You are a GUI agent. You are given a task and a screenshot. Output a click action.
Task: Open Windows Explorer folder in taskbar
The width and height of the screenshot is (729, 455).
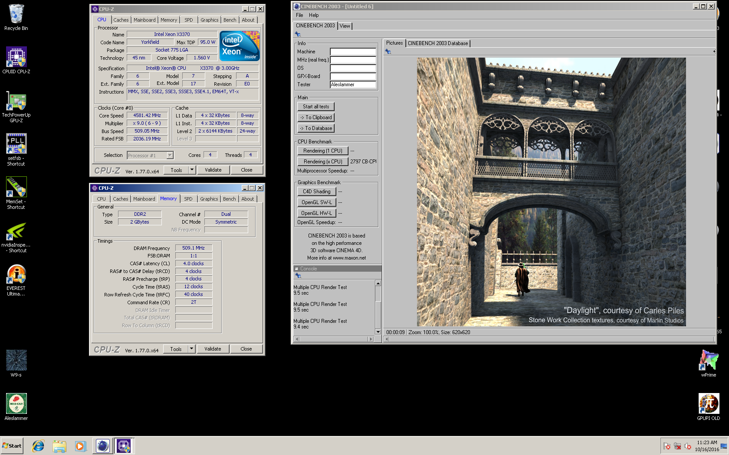[x=59, y=446]
